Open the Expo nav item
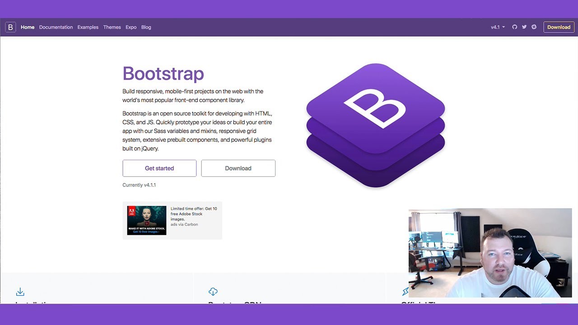Screen dimensions: 578x325 click(131, 27)
